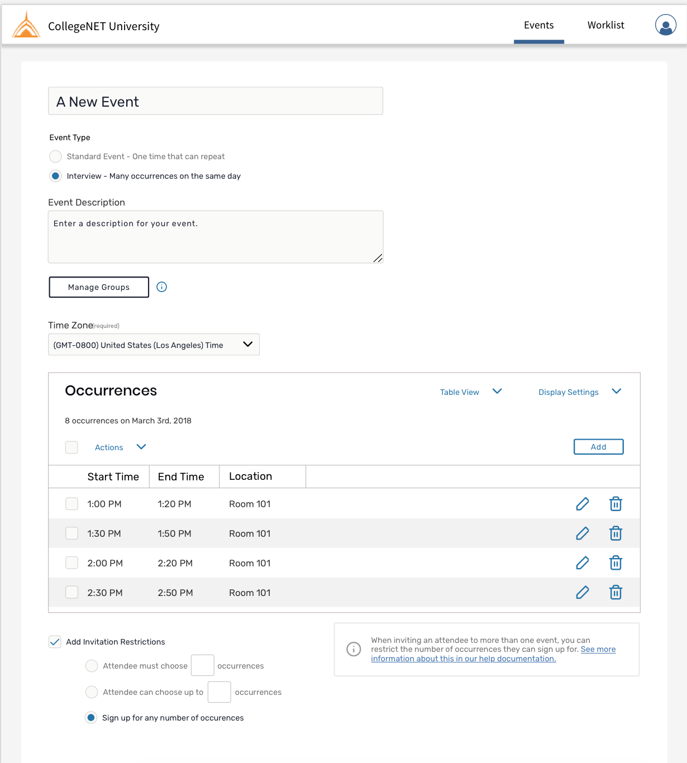The width and height of the screenshot is (687, 763).
Task: Select the Standard Event radio button
Action: coord(55,156)
